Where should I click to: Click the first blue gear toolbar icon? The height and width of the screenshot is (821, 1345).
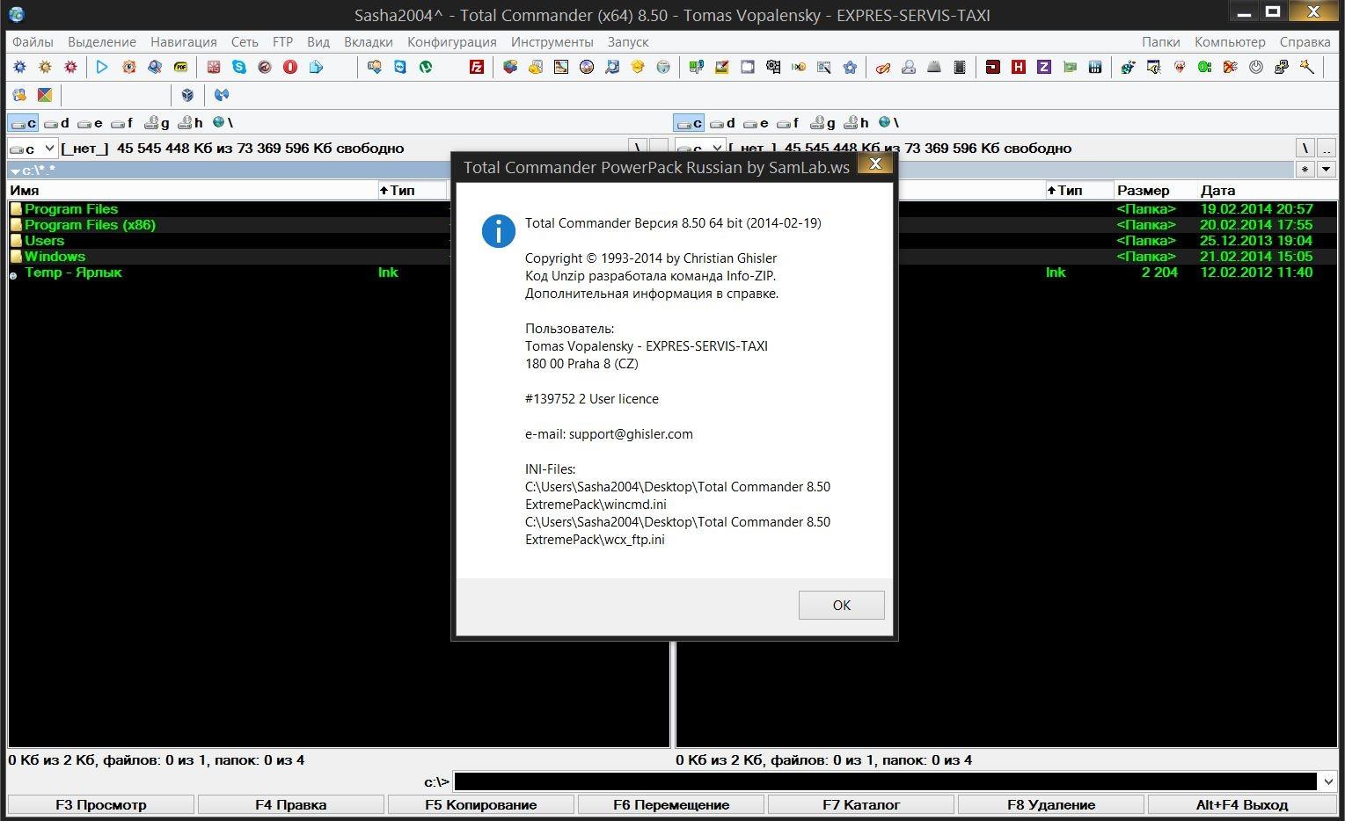click(19, 67)
